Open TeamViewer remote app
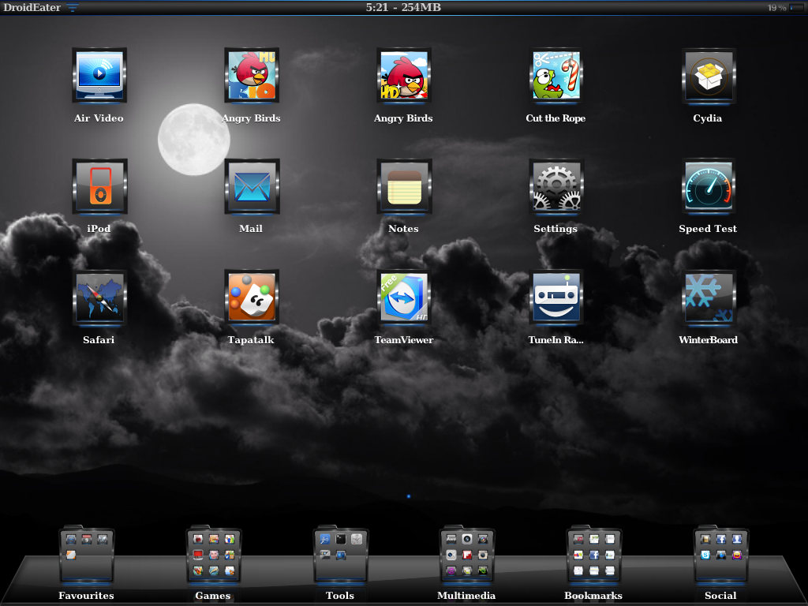This screenshot has height=606, width=808. 403,297
